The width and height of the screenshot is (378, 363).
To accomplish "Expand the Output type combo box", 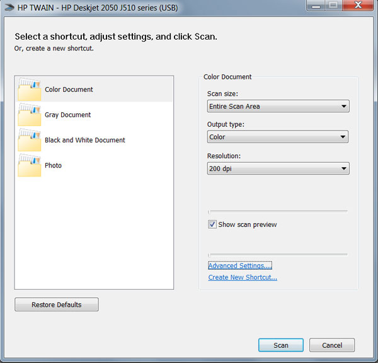I will point(278,137).
